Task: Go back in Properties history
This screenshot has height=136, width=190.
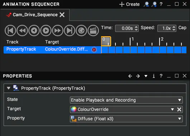Action: click(130, 76)
